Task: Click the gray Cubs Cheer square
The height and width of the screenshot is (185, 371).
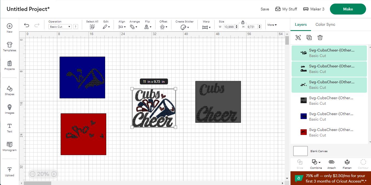Action: tap(218, 102)
